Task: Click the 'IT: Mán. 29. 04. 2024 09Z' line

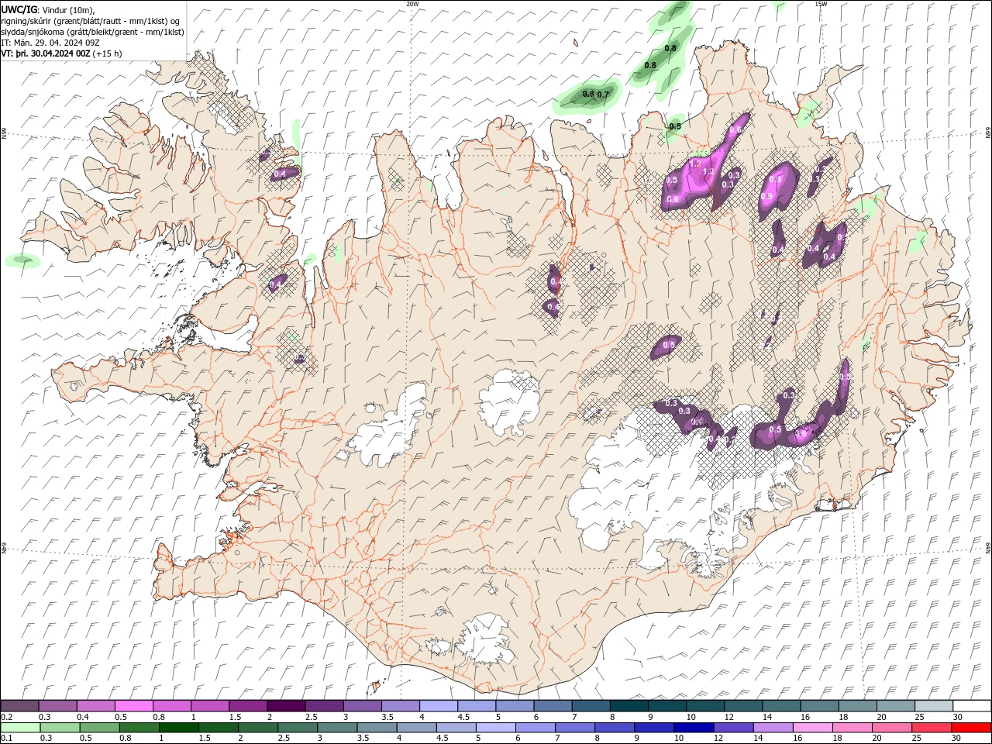Action: pyautogui.click(x=49, y=43)
